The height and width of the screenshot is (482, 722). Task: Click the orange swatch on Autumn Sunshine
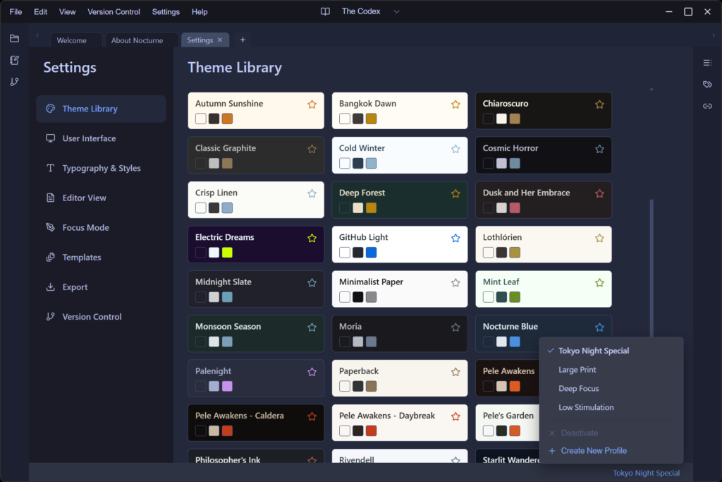(x=227, y=119)
